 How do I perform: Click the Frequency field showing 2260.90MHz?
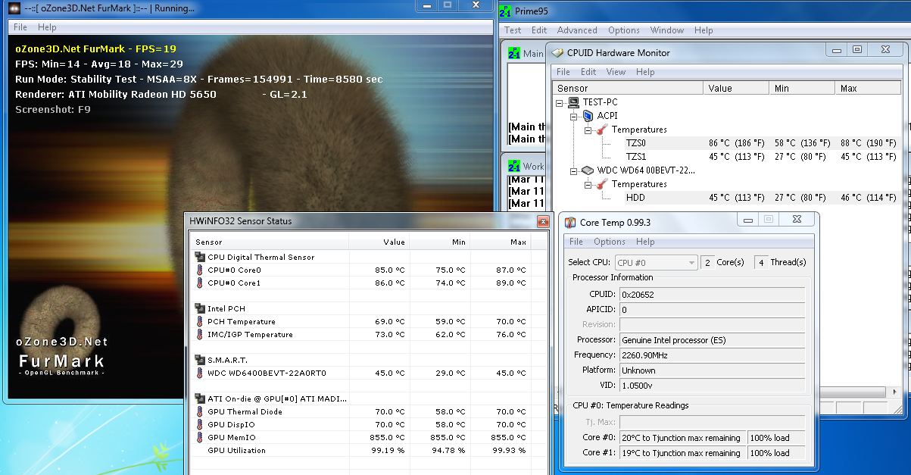coord(712,355)
